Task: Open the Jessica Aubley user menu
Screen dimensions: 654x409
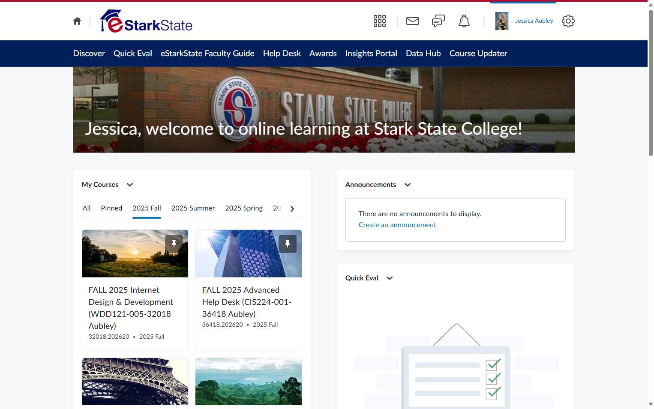Action: [534, 21]
